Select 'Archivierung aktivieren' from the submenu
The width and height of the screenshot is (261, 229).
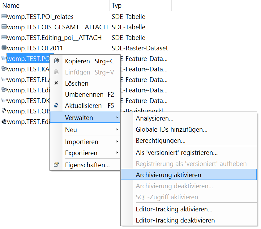[169, 174]
